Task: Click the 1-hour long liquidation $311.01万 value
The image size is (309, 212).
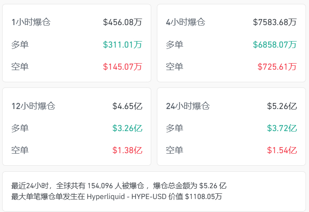Action: [x=123, y=45]
